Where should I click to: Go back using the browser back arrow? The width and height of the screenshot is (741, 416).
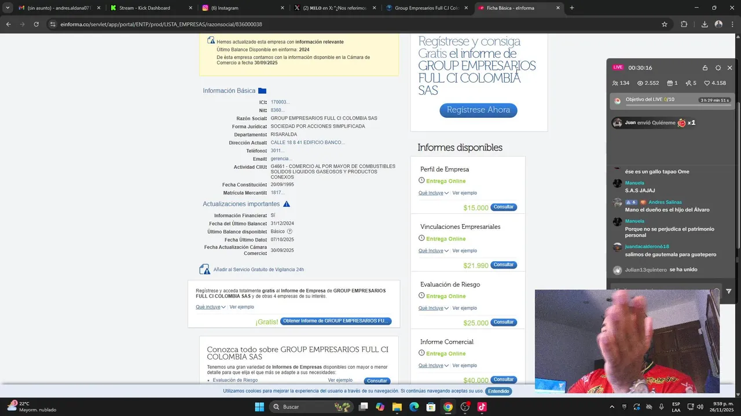(x=8, y=24)
